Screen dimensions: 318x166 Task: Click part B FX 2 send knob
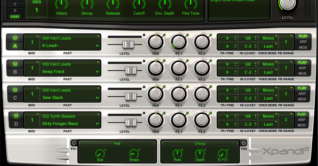(202, 68)
